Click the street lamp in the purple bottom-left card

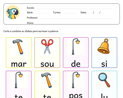click(19, 80)
